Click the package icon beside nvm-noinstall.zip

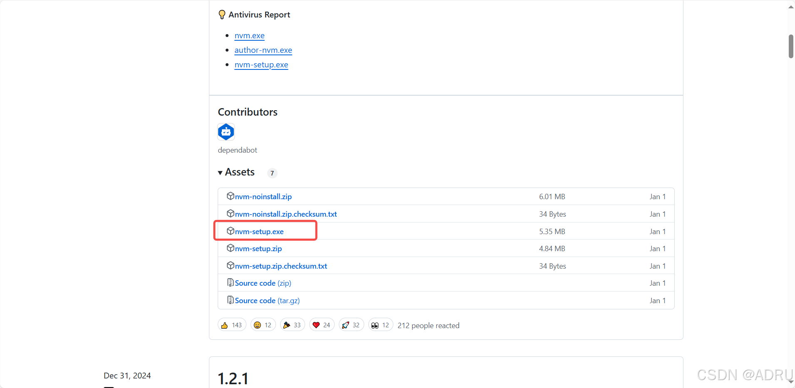click(x=231, y=196)
